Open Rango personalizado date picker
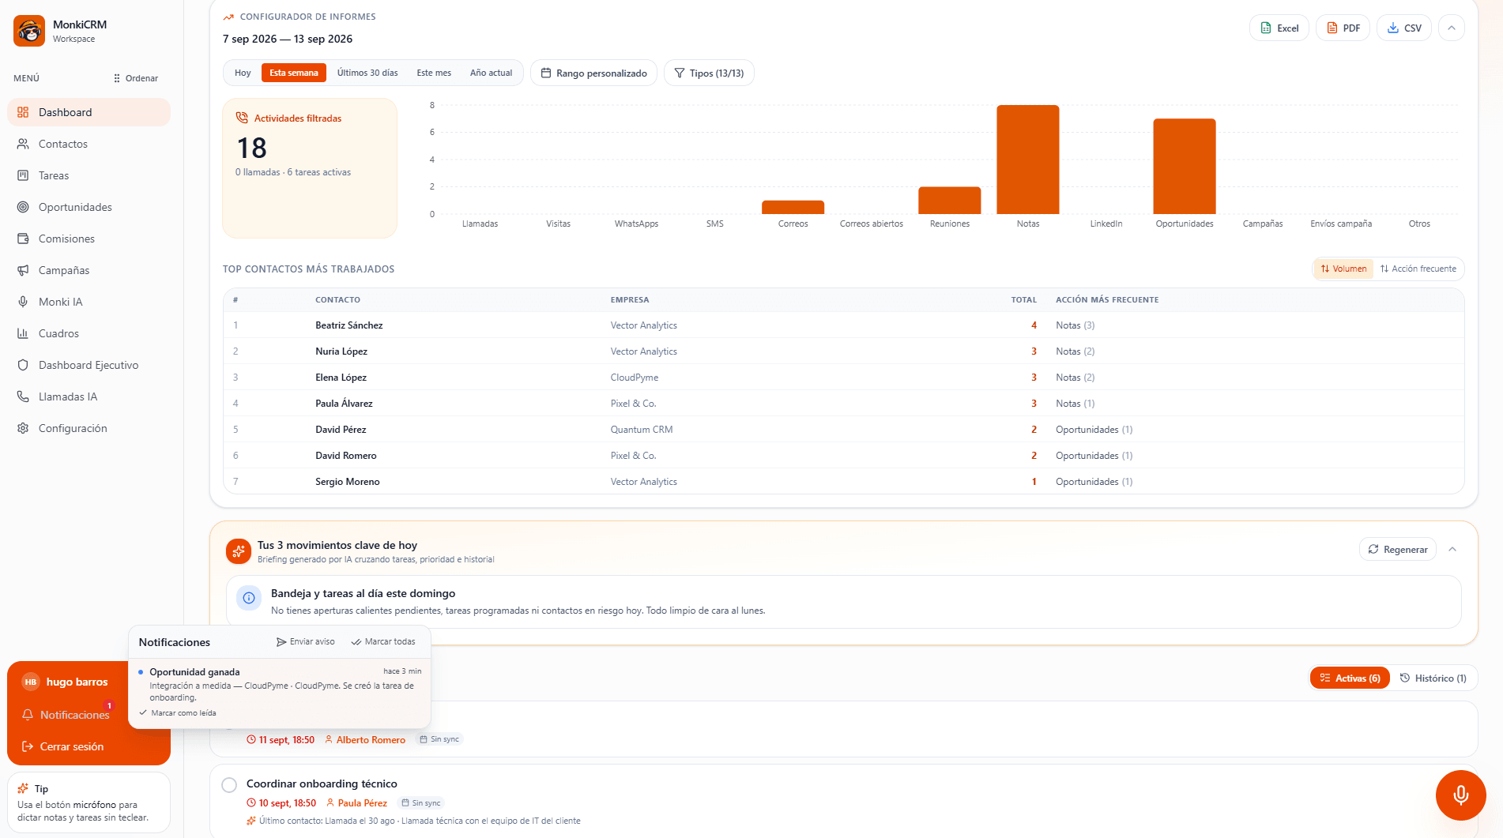Viewport: 1503px width, 838px height. click(593, 73)
